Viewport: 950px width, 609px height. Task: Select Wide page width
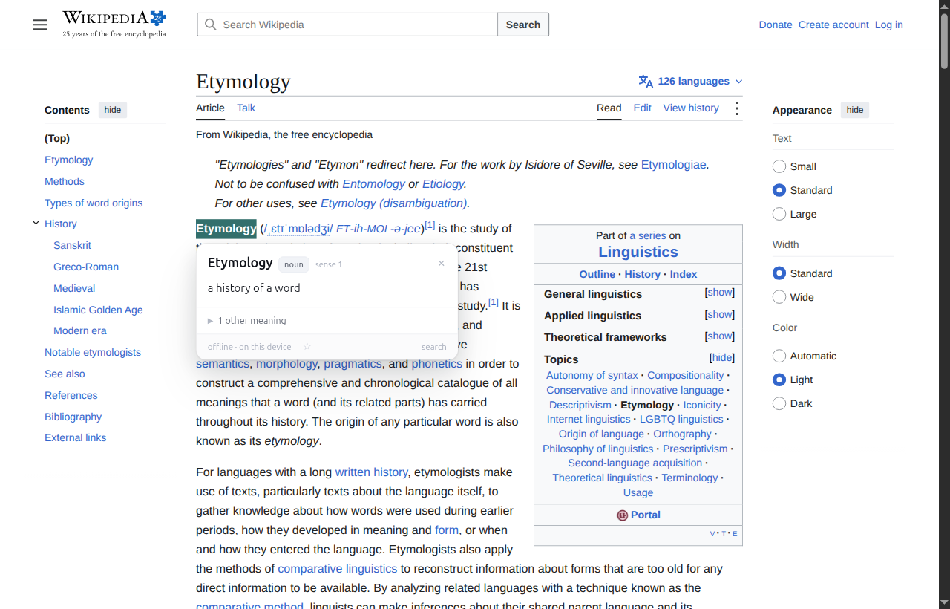tap(779, 297)
